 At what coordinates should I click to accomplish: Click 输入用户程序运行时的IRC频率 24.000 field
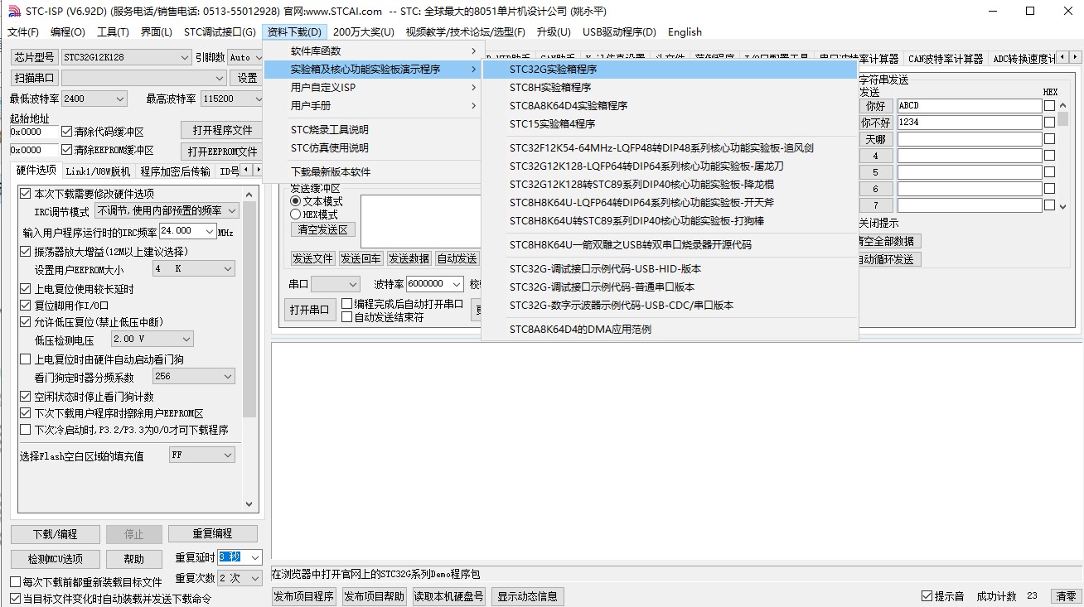coord(188,231)
